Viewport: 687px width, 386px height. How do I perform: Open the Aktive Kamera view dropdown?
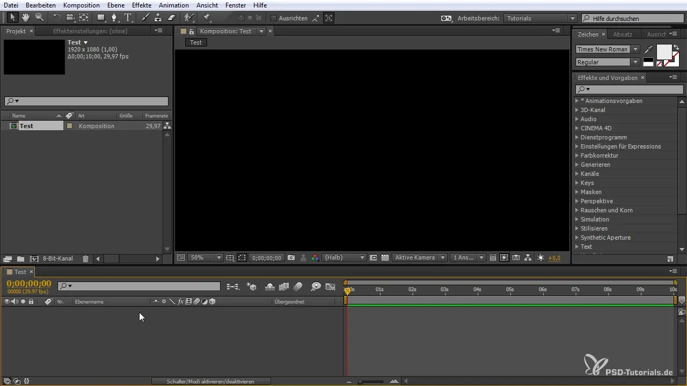[420, 258]
